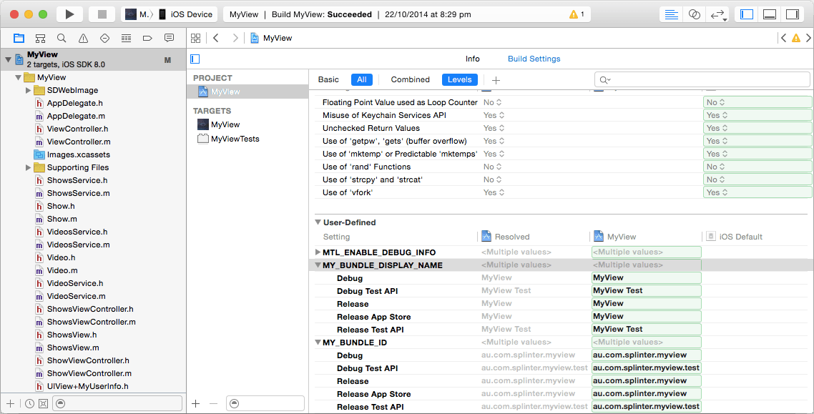Open the related items grid menu
This screenshot has height=414, width=814.
coord(196,38)
